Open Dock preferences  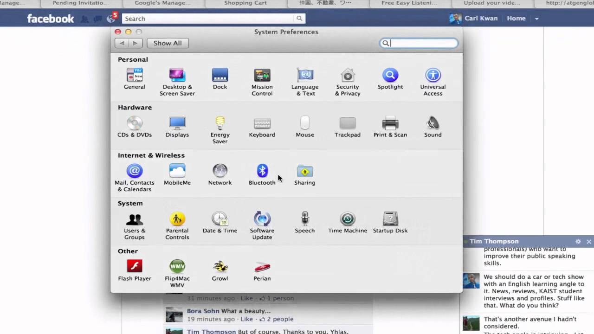pyautogui.click(x=220, y=79)
